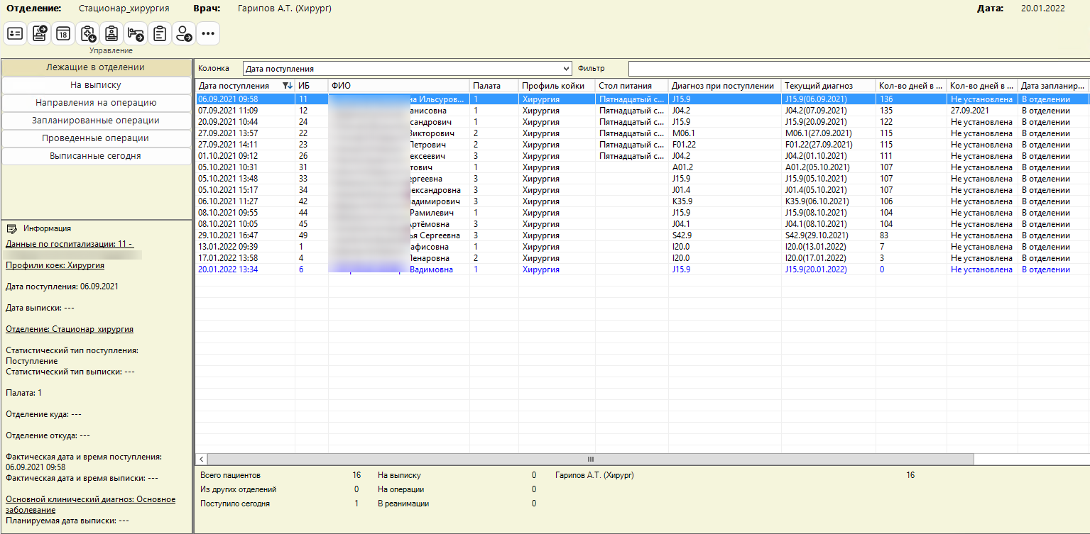The height and width of the screenshot is (534, 1090).
Task: Click admission diagnosis cell M06.1
Action: coord(724,133)
